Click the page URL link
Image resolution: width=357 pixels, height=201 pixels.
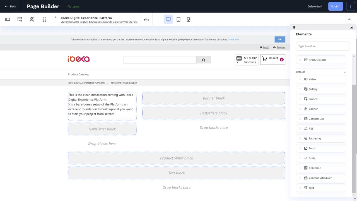click(x=99, y=22)
